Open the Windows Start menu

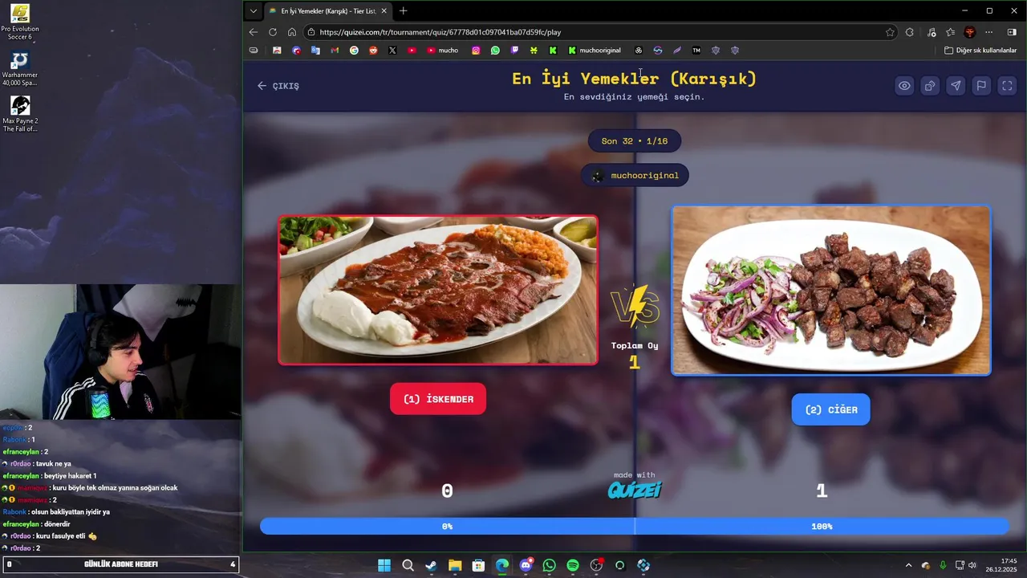(x=384, y=565)
